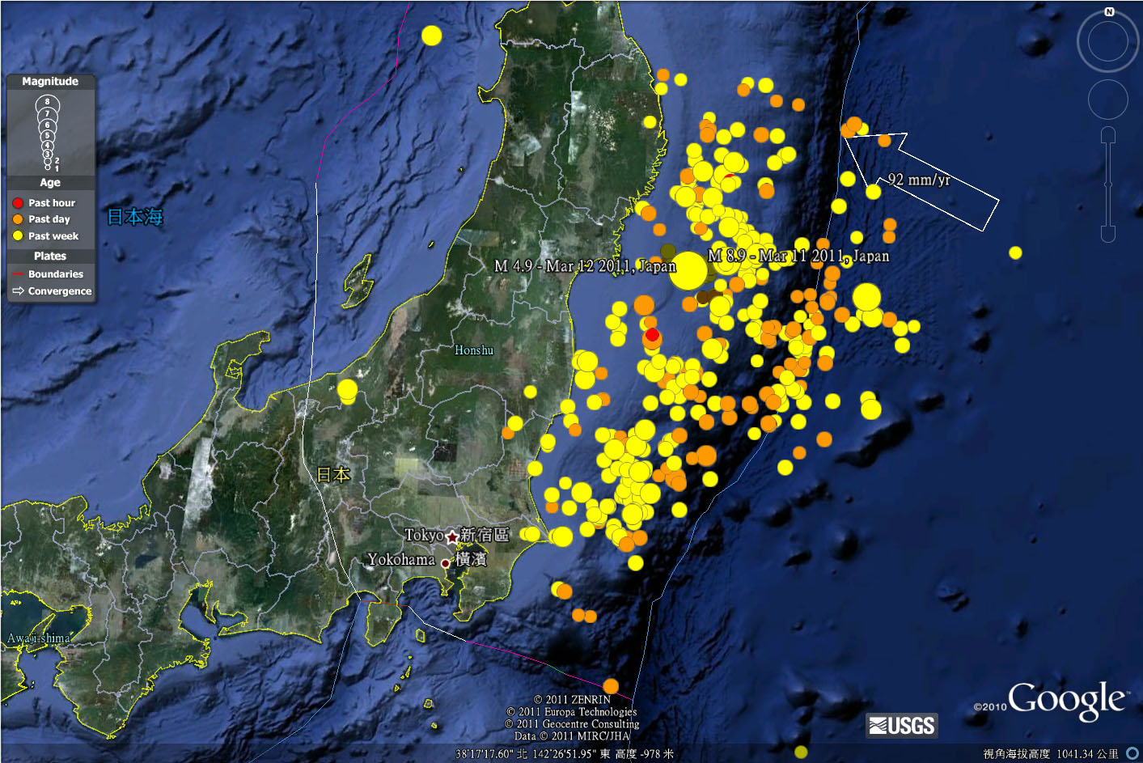Click the zoom-out end of the slider

tap(1108, 235)
